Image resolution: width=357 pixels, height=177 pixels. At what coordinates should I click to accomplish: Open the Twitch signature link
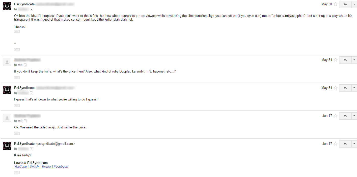34,167
